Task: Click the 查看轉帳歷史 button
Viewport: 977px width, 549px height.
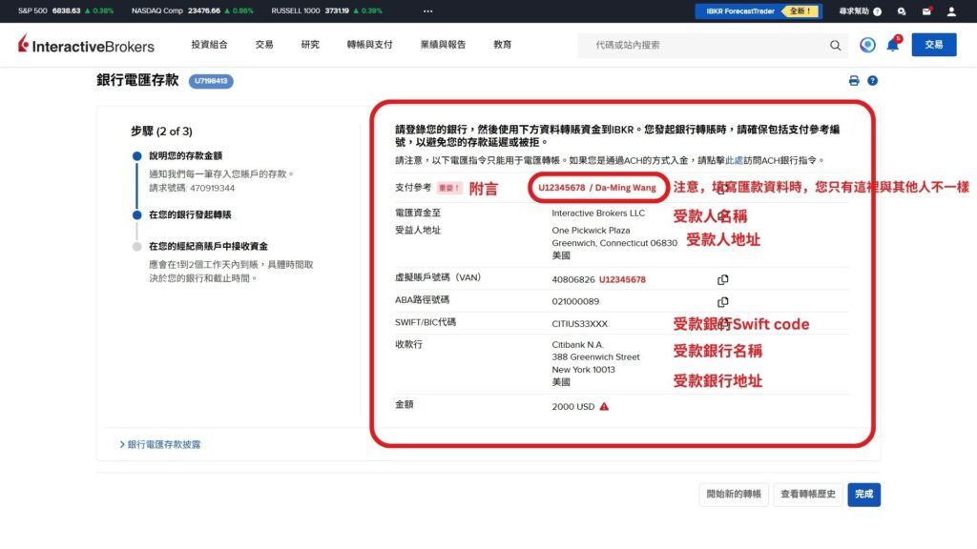Action: [x=808, y=495]
